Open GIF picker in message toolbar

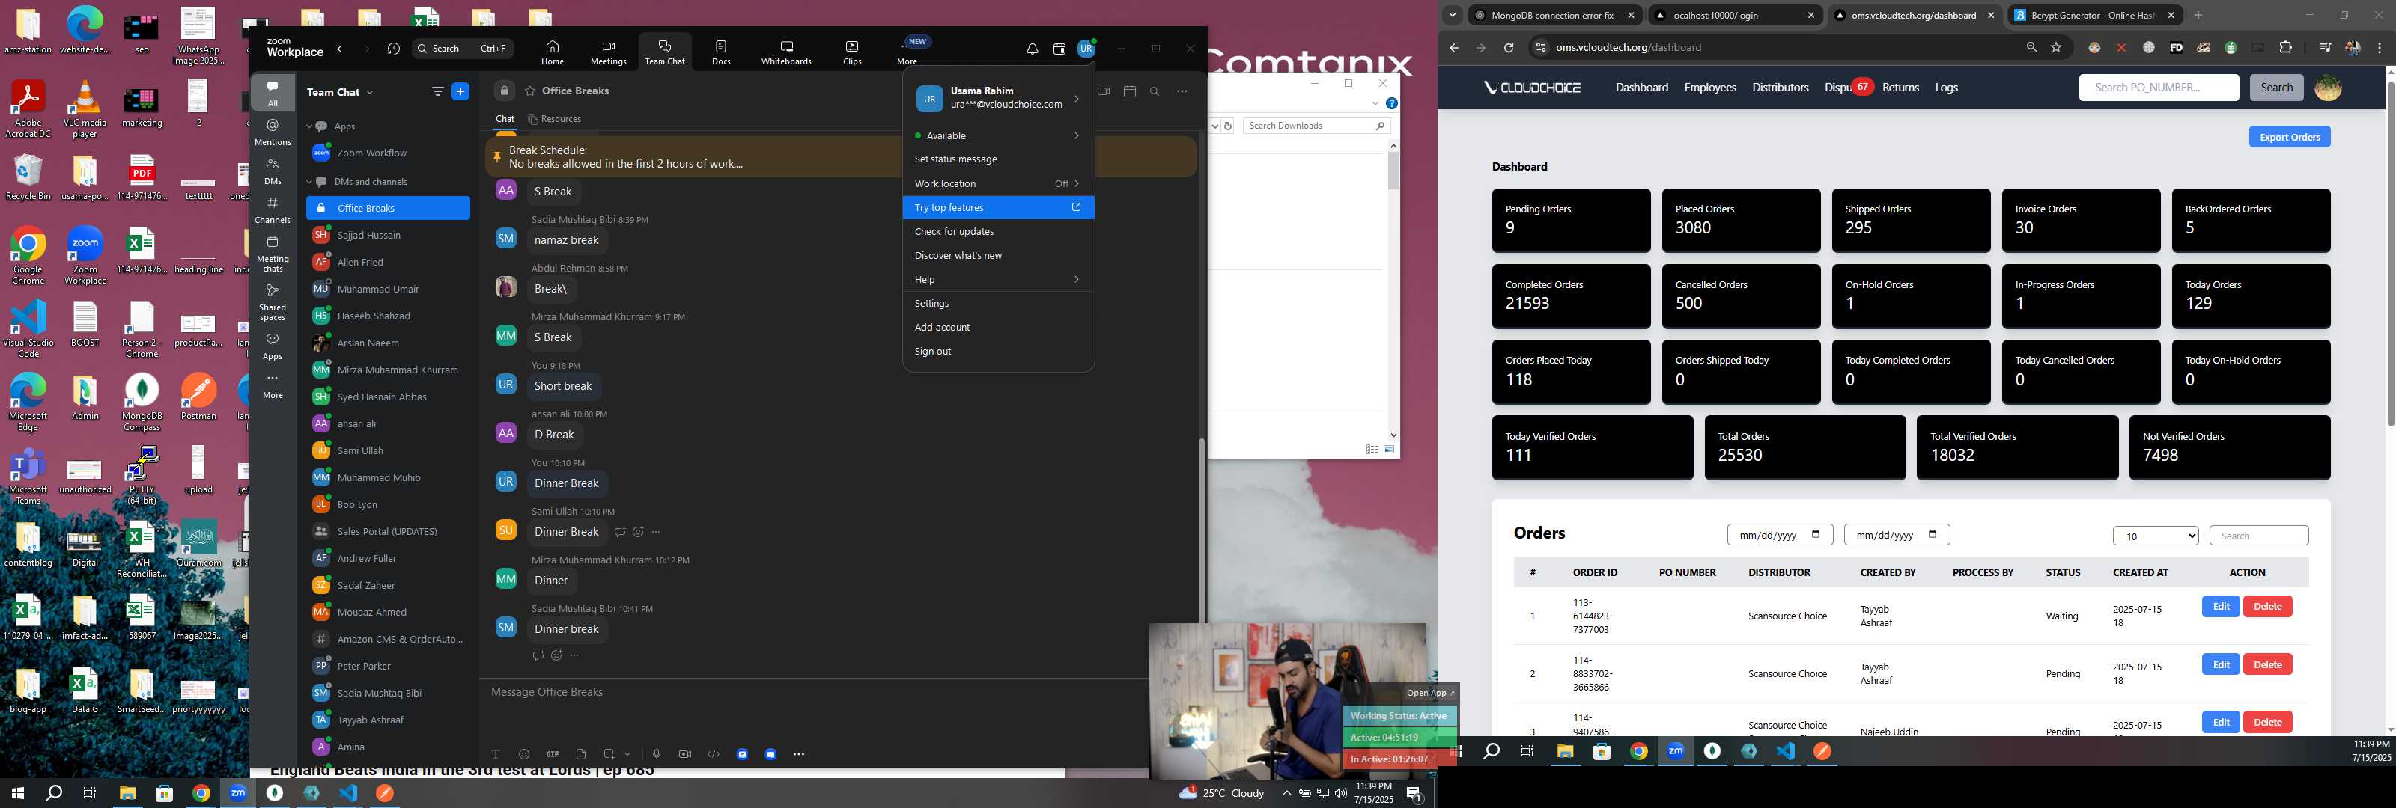point(552,754)
